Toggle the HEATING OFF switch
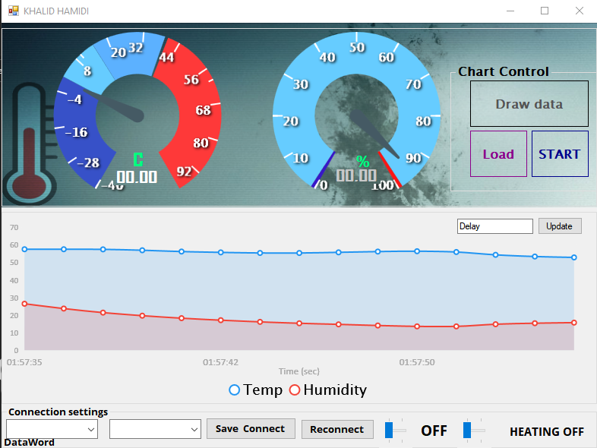The width and height of the screenshot is (597, 448). tap(473, 431)
